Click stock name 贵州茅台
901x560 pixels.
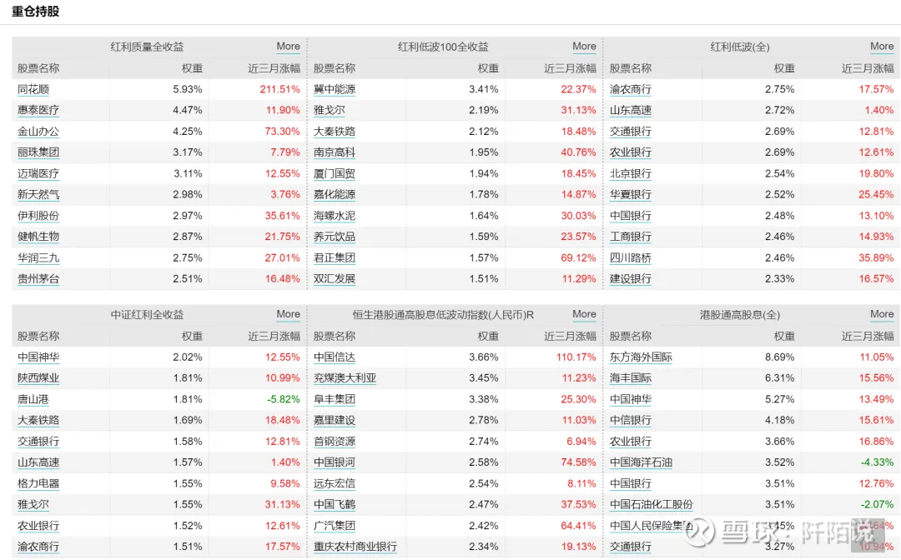click(38, 278)
